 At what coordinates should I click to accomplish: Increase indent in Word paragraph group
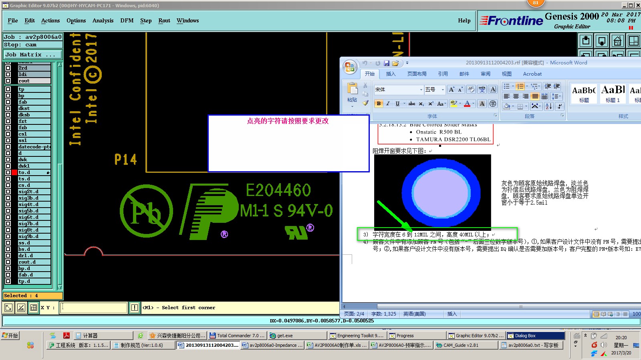coord(557,86)
